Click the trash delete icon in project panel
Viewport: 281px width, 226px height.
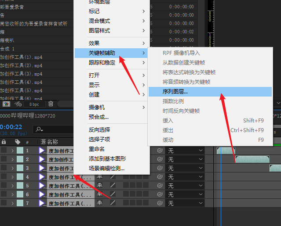tap(51, 104)
